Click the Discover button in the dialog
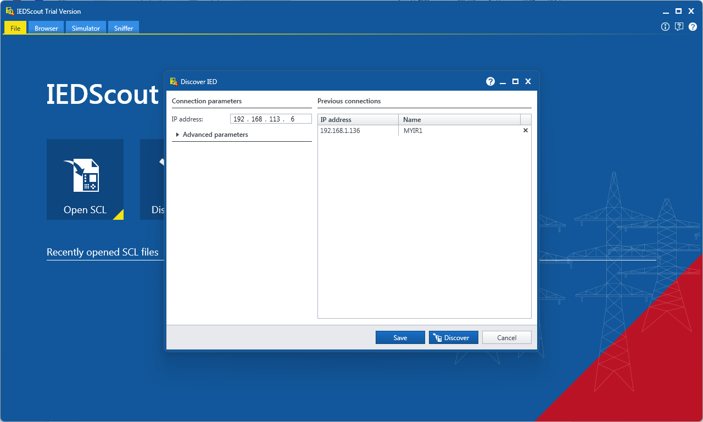The image size is (703, 422). [453, 337]
